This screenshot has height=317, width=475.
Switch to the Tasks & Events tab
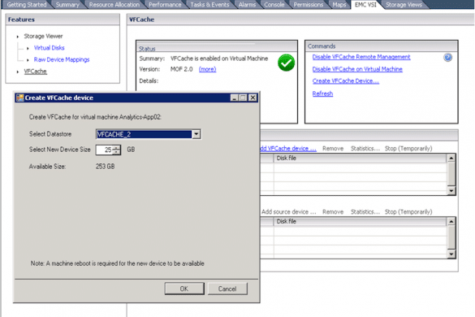click(x=209, y=5)
